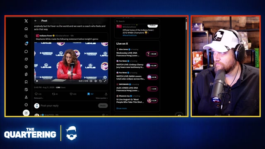Open WATCH LIVE: Lindsay Clancy broadcast
Viewport: 265px width, 149px height.
[x=130, y=66]
